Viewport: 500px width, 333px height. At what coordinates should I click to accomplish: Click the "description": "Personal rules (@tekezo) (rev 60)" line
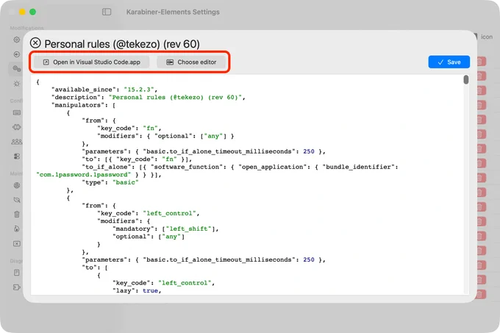pos(149,97)
